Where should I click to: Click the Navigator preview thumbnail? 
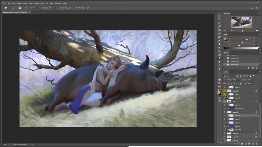[242, 22]
